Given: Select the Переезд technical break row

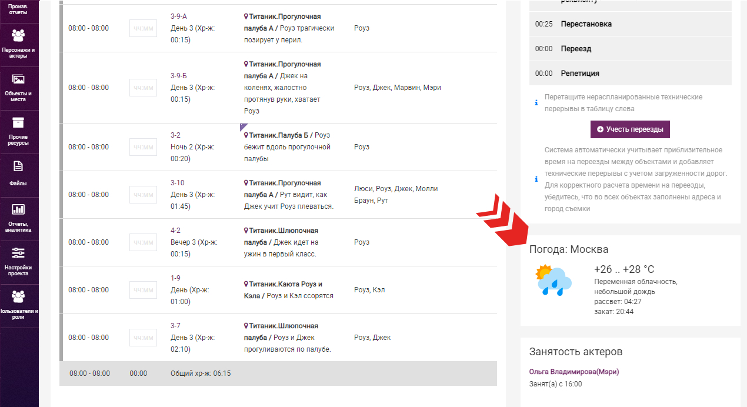Looking at the screenshot, I should tap(631, 49).
